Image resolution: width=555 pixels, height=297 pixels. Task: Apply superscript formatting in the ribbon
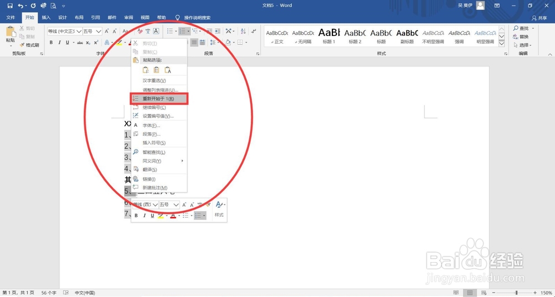pyautogui.click(x=96, y=43)
